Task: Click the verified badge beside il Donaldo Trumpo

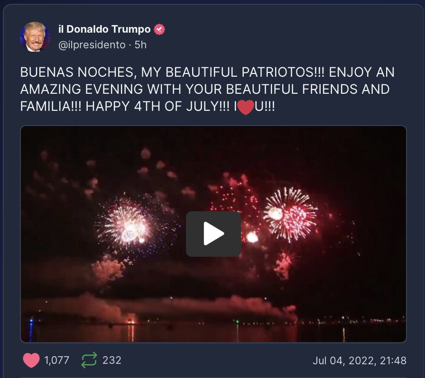Action: (159, 29)
